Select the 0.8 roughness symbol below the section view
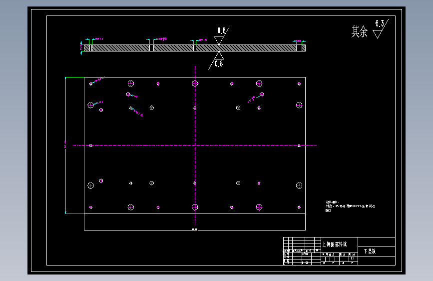The image size is (433, 281). click(216, 60)
